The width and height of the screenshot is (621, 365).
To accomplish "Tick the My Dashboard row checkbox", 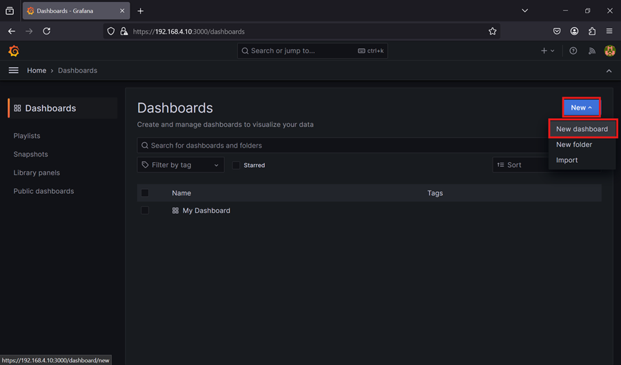I will [145, 210].
